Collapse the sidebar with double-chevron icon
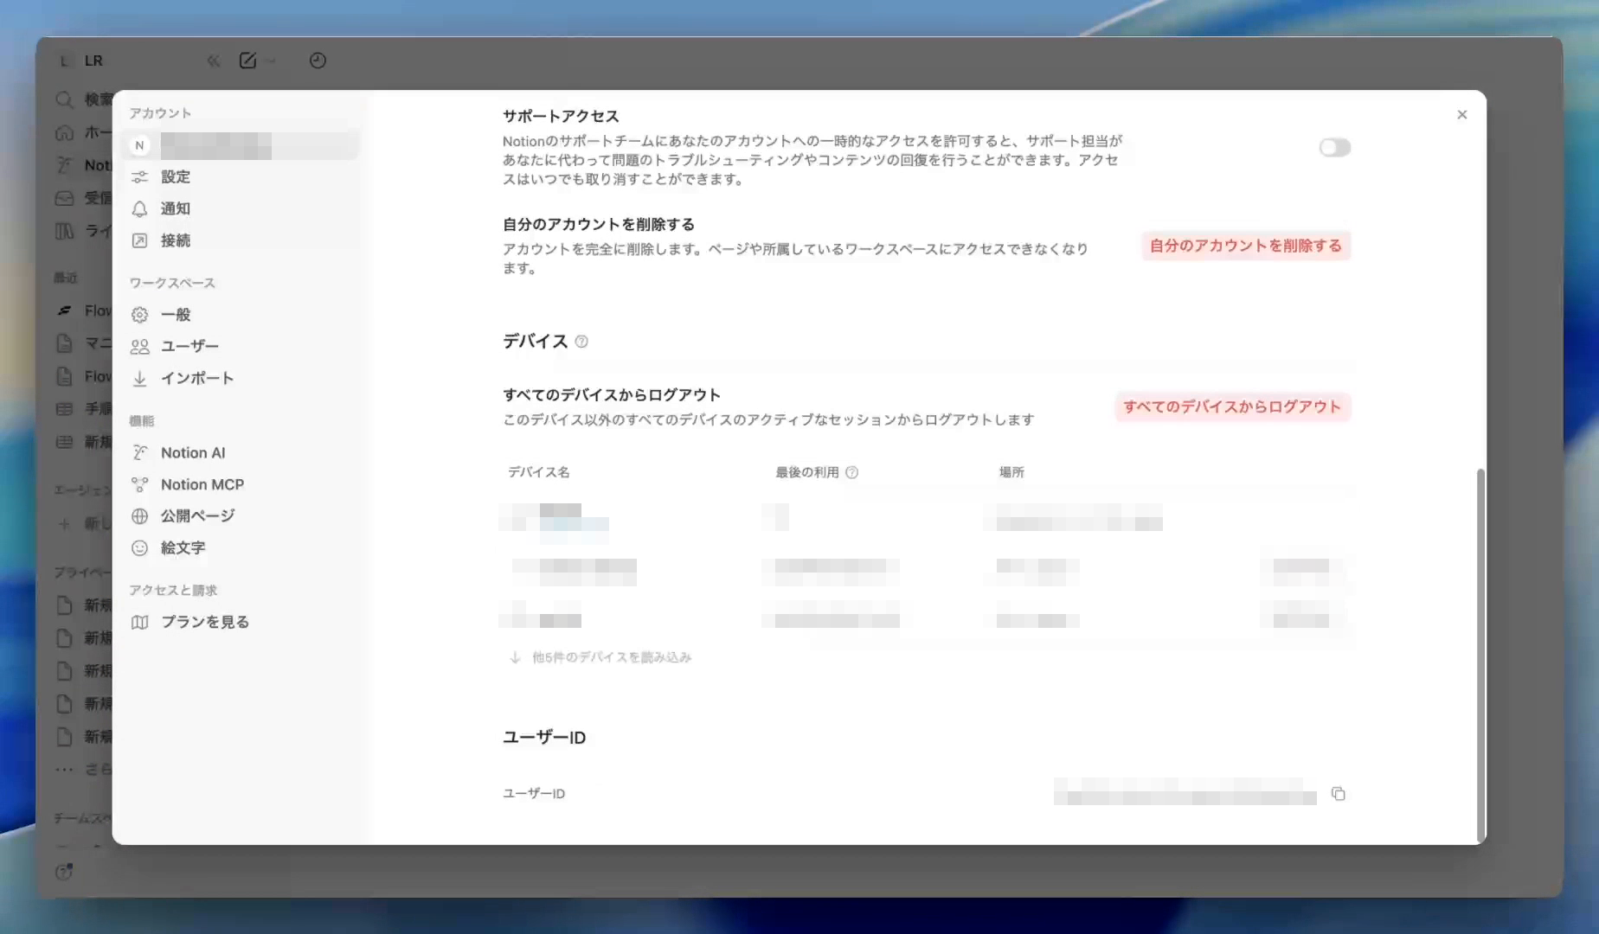This screenshot has height=934, width=1599. point(214,61)
